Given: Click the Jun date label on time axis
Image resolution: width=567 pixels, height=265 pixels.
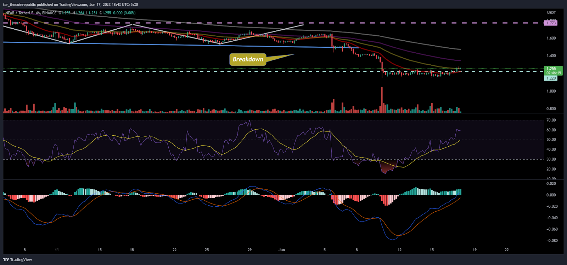Looking at the screenshot, I should pyautogui.click(x=282, y=250).
